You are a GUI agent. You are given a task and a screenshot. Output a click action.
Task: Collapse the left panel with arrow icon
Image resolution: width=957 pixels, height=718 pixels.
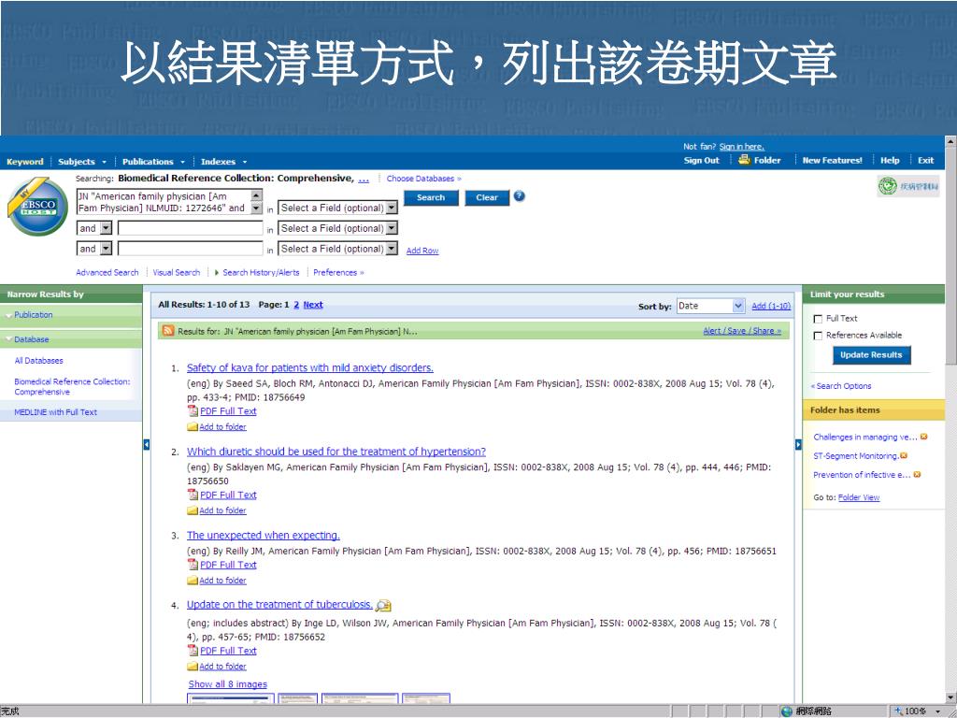click(147, 444)
